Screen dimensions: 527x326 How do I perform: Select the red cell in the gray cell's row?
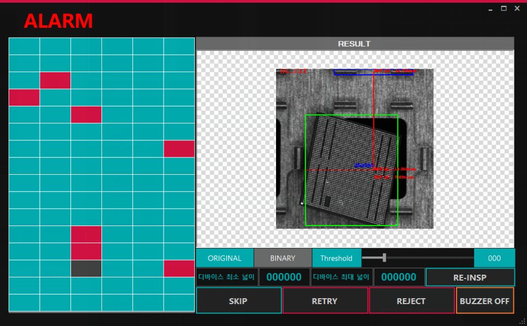179,269
